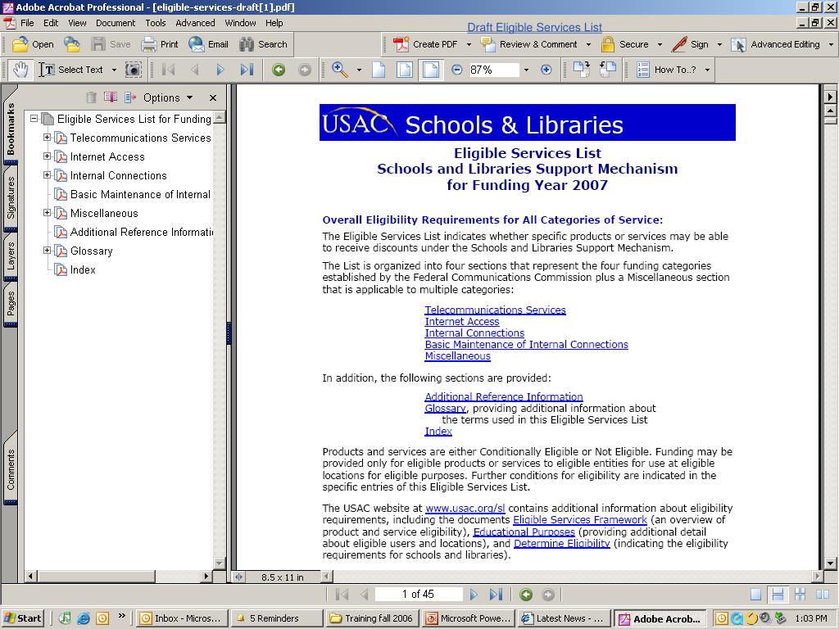
Task: Click the How To..? help icon
Action: click(x=642, y=70)
